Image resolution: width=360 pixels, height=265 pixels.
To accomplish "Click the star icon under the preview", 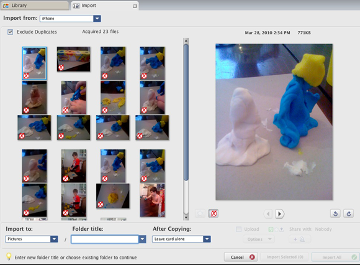I will [200, 213].
